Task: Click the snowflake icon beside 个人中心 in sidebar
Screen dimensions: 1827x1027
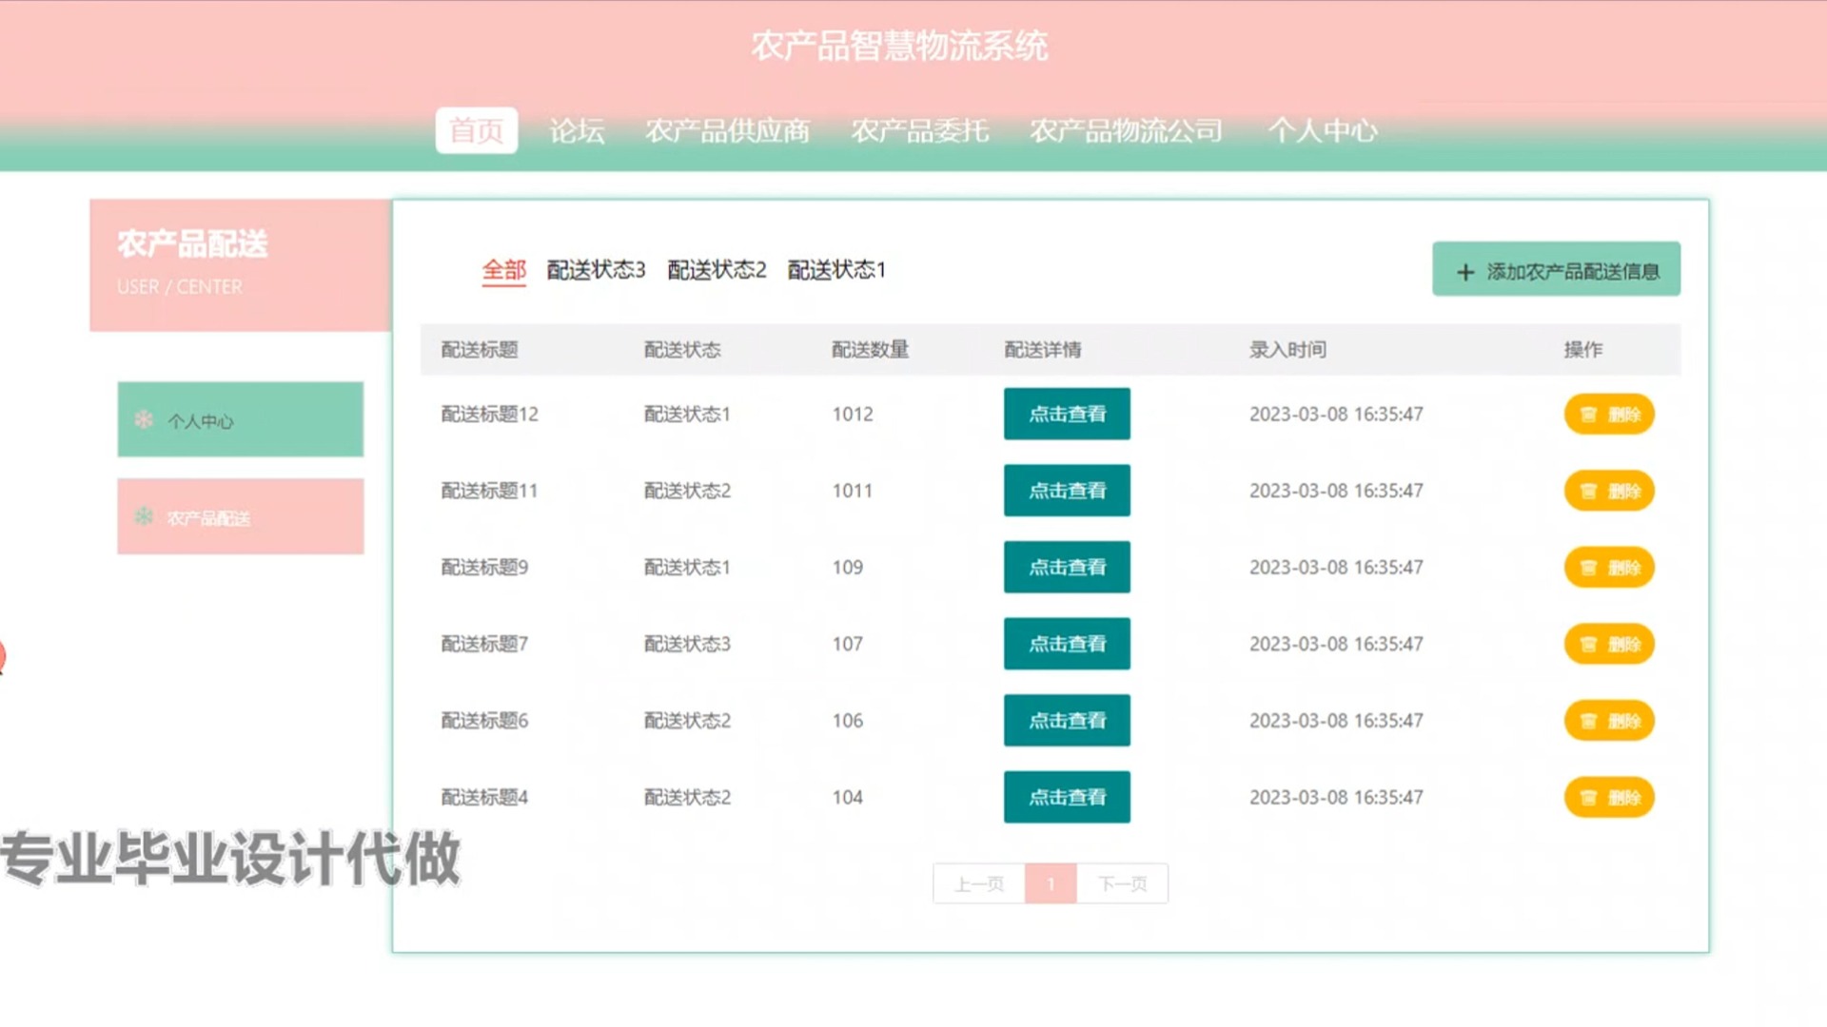Action: click(x=144, y=419)
